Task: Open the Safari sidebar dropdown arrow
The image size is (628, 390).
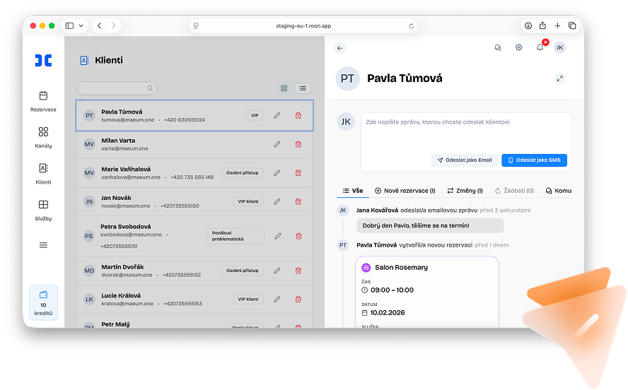Action: point(81,25)
